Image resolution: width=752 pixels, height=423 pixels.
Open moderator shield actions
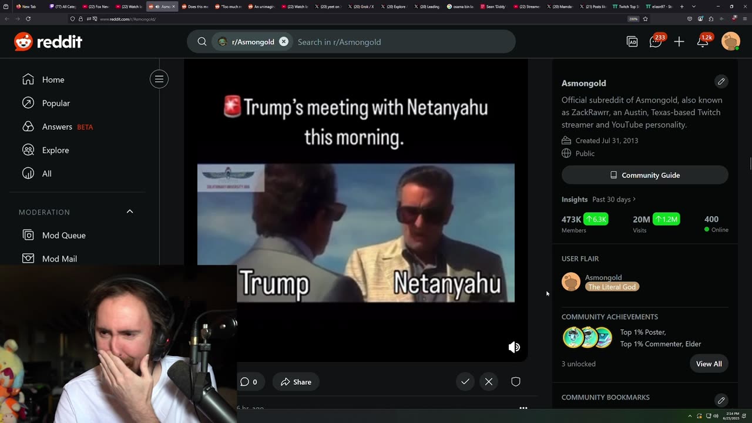point(516,382)
